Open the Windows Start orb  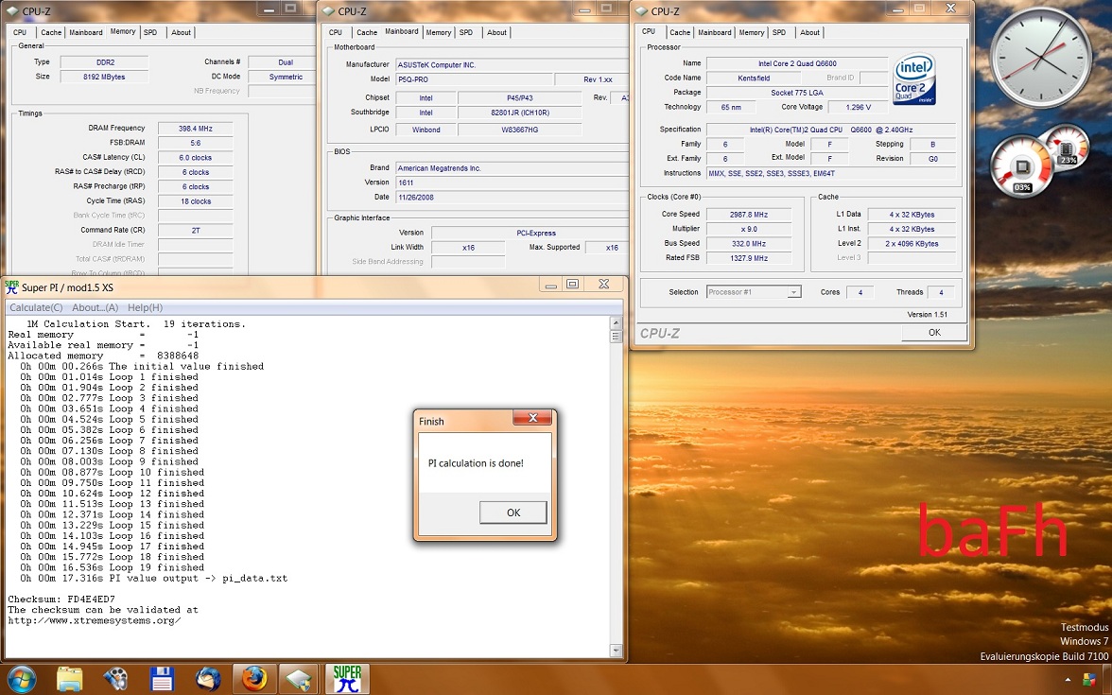tap(21, 679)
